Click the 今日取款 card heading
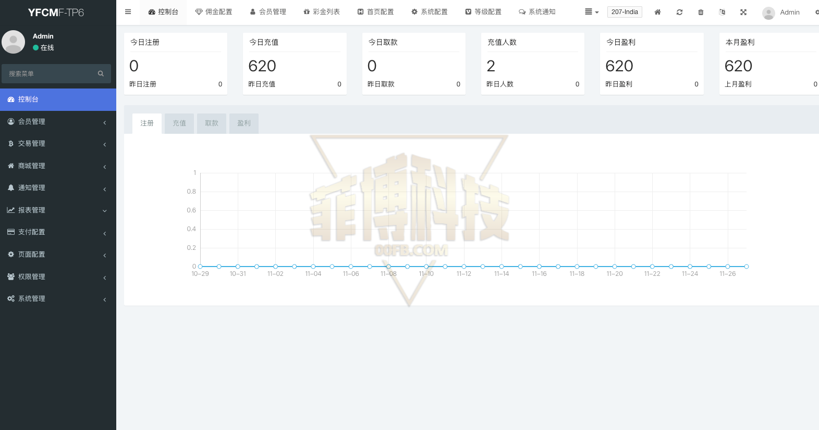This screenshot has width=819, height=430. click(383, 42)
